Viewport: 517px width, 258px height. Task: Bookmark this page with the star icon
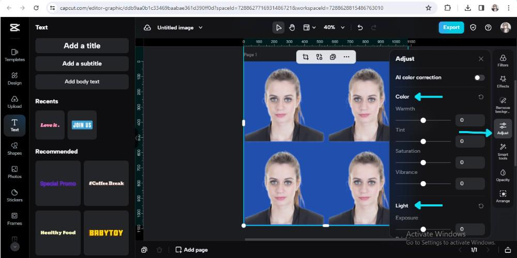click(428, 8)
